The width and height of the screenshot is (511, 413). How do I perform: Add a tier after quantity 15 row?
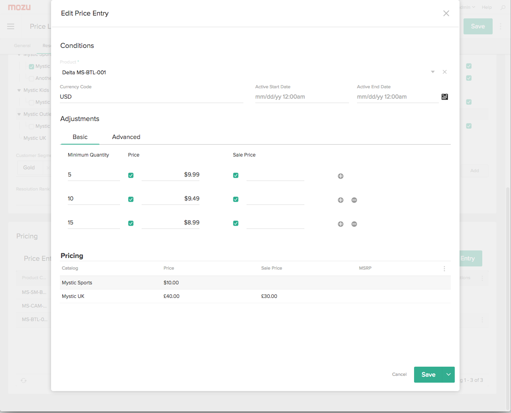[341, 224]
